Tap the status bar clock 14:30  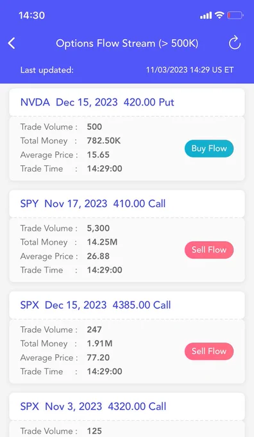point(31,15)
